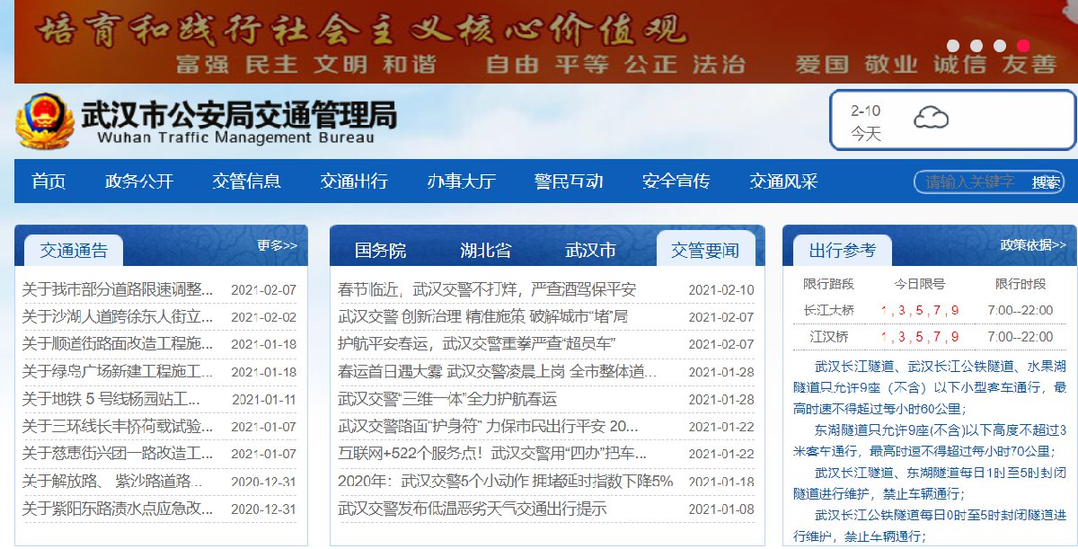Screen dimensions: 1078x549
Task: Select the first carousel dot indicator
Action: coord(953,46)
